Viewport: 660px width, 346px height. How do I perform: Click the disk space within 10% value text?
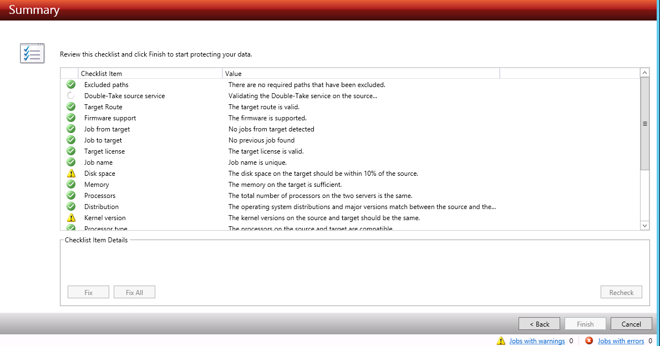323,174
